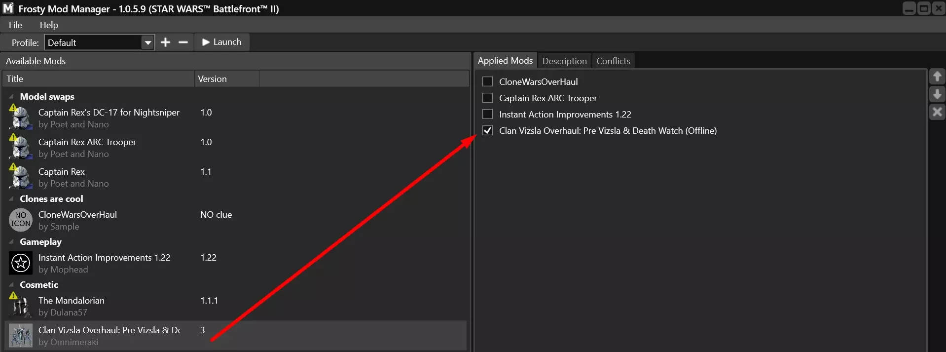Close the Frosty Mod Manager window
This screenshot has width=946, height=352.
tap(939, 8)
